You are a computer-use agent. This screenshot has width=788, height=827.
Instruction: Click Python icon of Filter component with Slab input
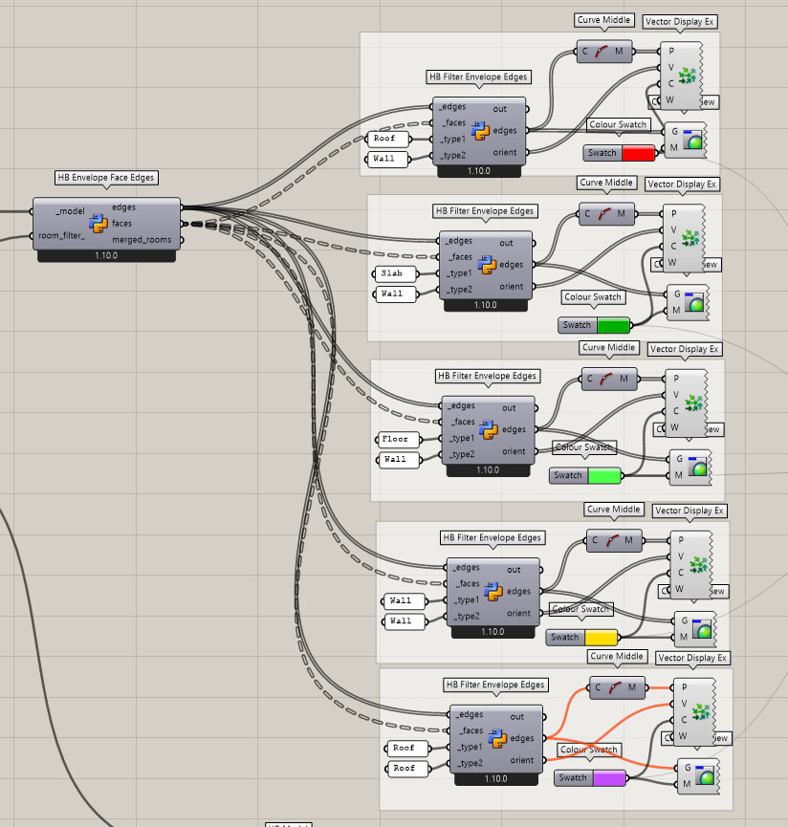click(x=487, y=264)
